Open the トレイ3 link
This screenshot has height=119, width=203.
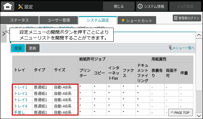pos(20,100)
